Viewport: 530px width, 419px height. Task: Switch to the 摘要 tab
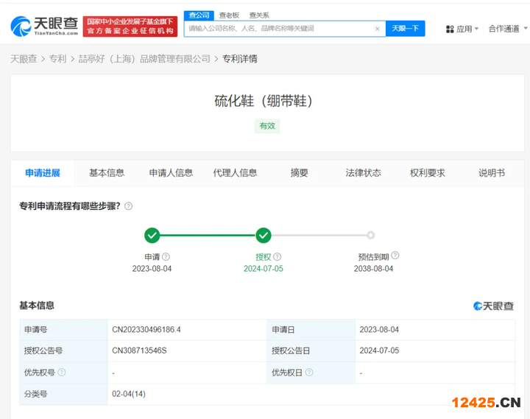(299, 173)
